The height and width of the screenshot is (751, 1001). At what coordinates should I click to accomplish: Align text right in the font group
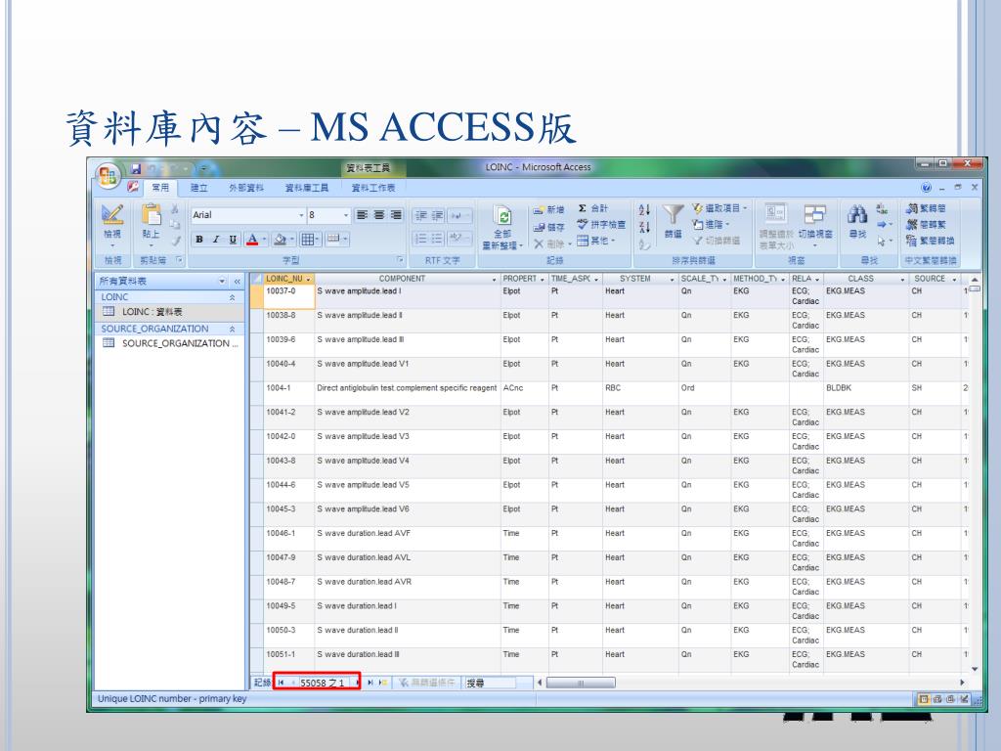397,214
